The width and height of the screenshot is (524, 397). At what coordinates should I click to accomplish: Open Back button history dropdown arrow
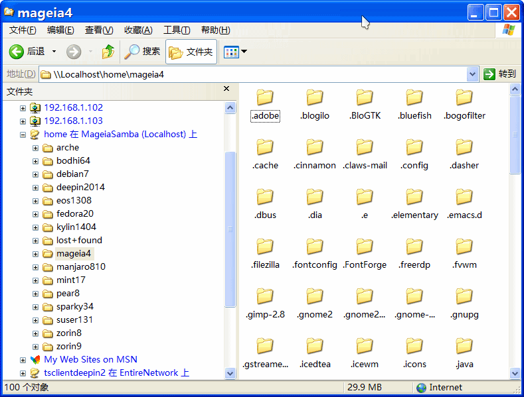click(x=54, y=52)
